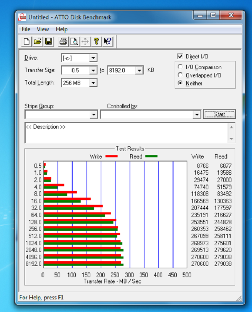Open the maximum transfer size 8192.0 dropdown
This screenshot has width=252, height=312.
(139, 70)
